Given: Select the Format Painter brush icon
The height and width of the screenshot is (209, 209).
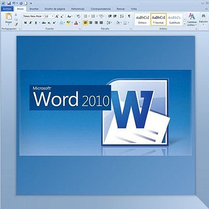Looking at the screenshot, I should click(16, 24).
